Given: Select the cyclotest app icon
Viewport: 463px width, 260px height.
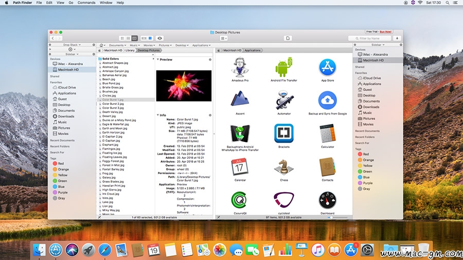Looking at the screenshot, I should (x=284, y=200).
